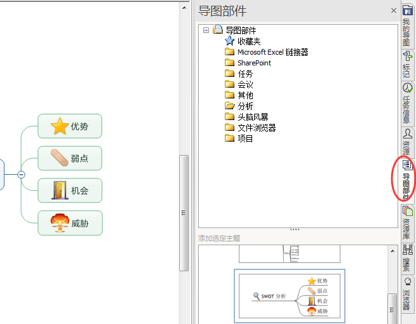Open the 会议 folder
Image resolution: width=416 pixels, height=324 pixels.
(239, 84)
